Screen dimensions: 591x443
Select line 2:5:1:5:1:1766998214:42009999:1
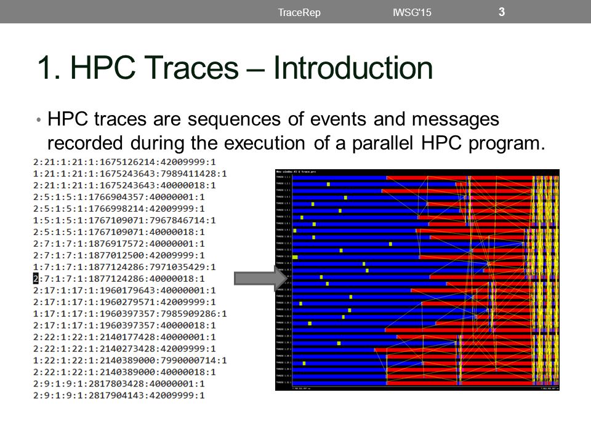coord(119,209)
